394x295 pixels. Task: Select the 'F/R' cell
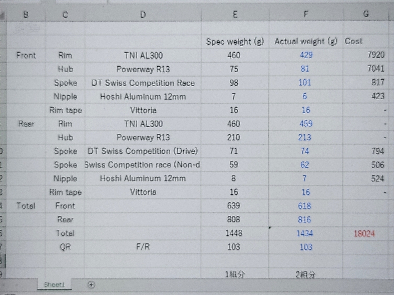[x=143, y=247]
